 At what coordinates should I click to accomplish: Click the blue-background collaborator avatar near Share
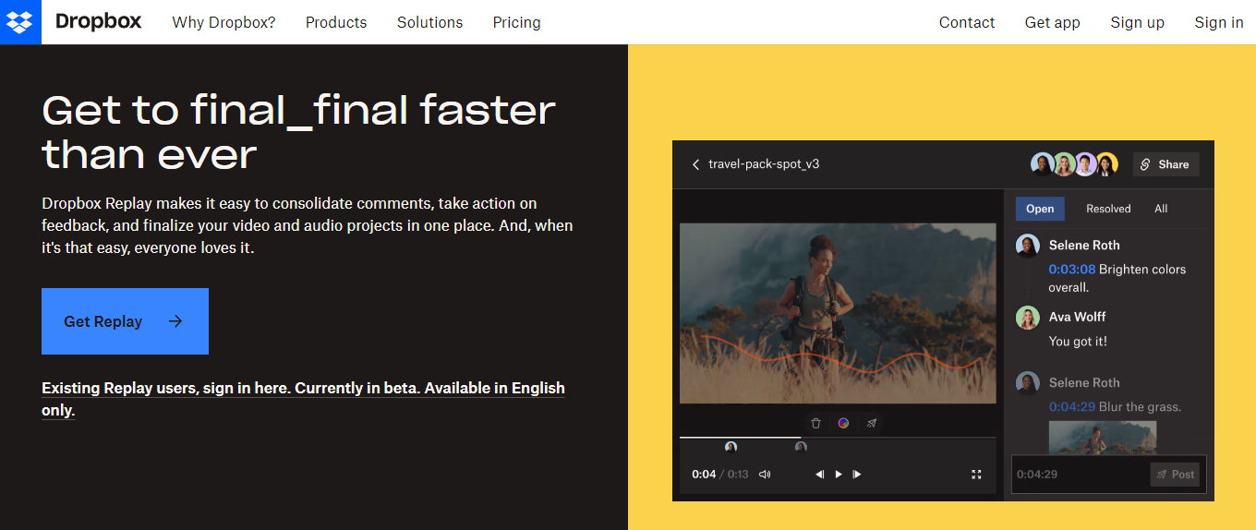[1043, 164]
